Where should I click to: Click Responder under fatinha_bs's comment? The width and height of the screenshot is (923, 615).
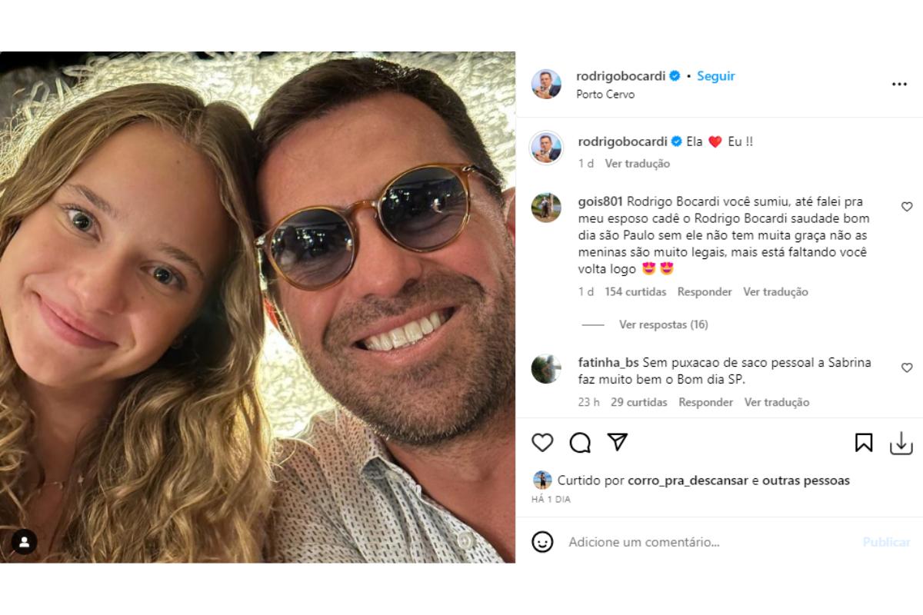tap(705, 401)
